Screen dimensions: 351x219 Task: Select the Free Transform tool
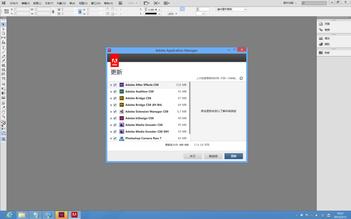4,89
